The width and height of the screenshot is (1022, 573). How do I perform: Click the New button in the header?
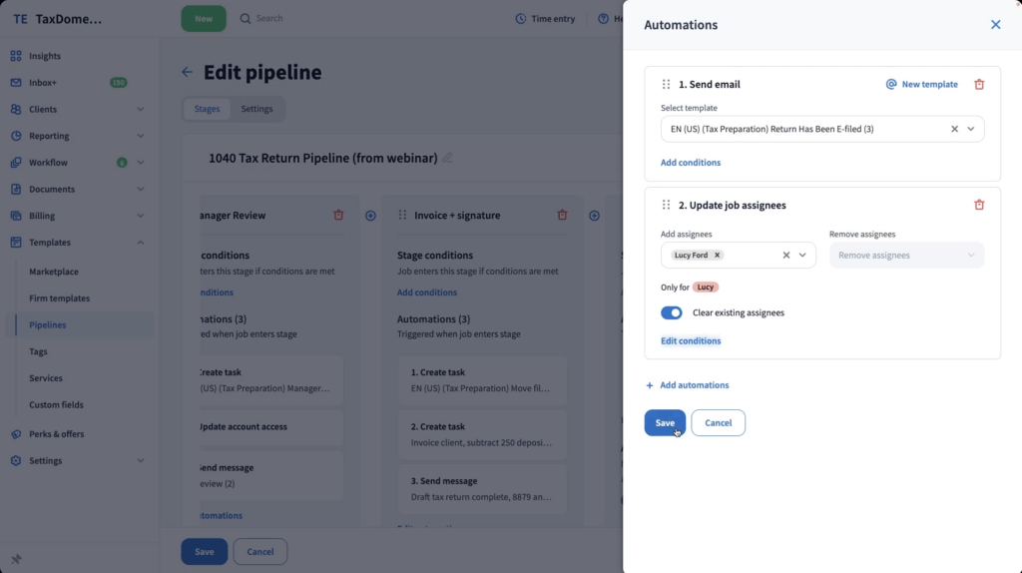click(204, 18)
